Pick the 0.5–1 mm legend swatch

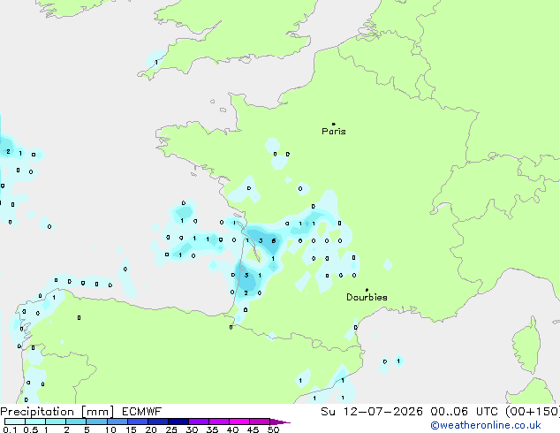(35, 422)
